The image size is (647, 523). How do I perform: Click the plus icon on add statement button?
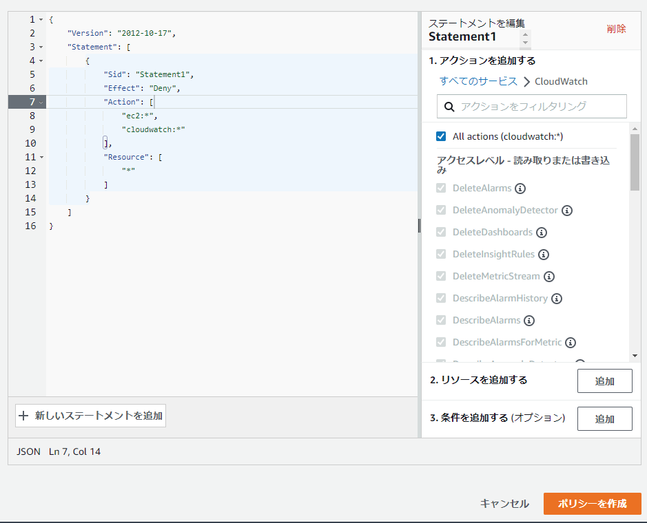23,416
